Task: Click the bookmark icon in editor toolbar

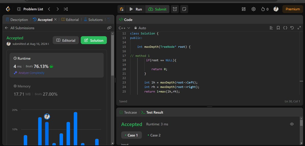Action: click(278, 28)
